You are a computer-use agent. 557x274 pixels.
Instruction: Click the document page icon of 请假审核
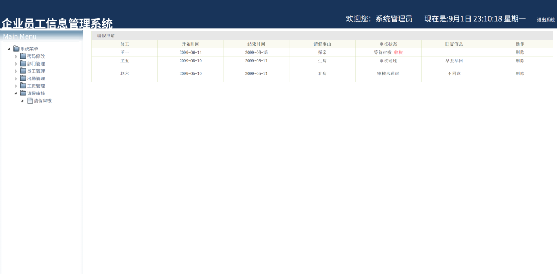click(30, 101)
